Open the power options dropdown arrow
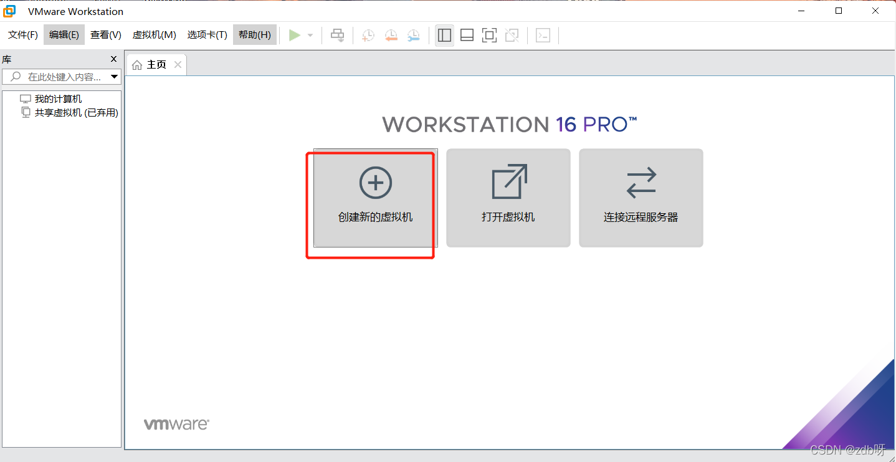This screenshot has height=462, width=896. (x=310, y=36)
